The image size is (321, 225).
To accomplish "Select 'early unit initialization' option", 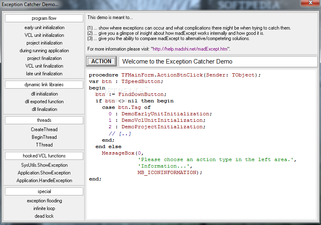I will click(44, 28).
